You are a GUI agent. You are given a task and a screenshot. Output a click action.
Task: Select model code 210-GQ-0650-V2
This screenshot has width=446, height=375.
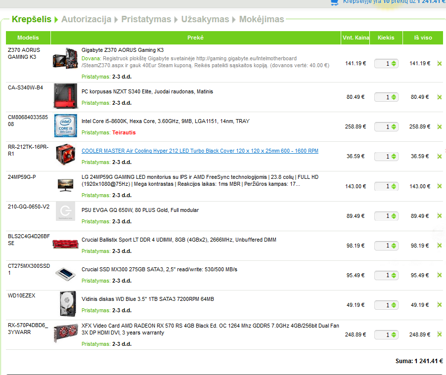(x=29, y=207)
